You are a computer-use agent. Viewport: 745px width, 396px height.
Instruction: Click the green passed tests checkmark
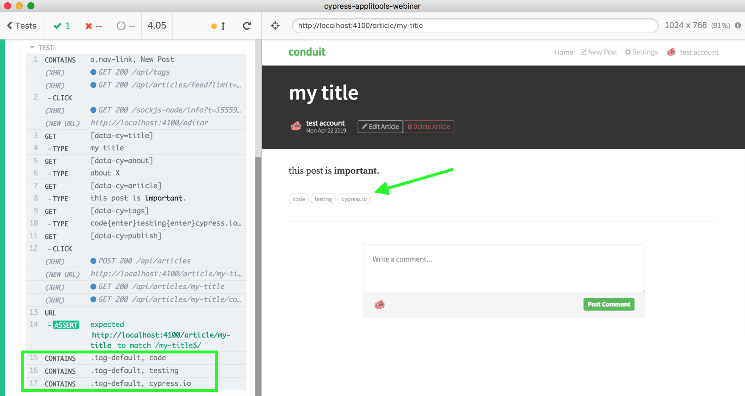coord(58,26)
